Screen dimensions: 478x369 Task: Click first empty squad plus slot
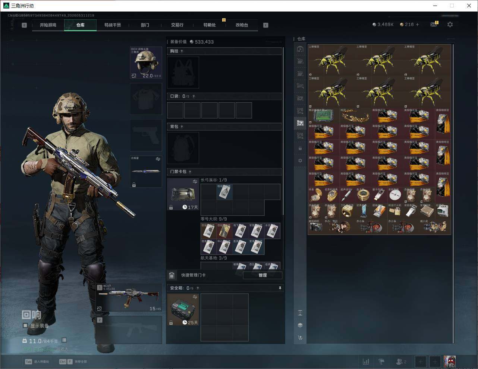420,362
